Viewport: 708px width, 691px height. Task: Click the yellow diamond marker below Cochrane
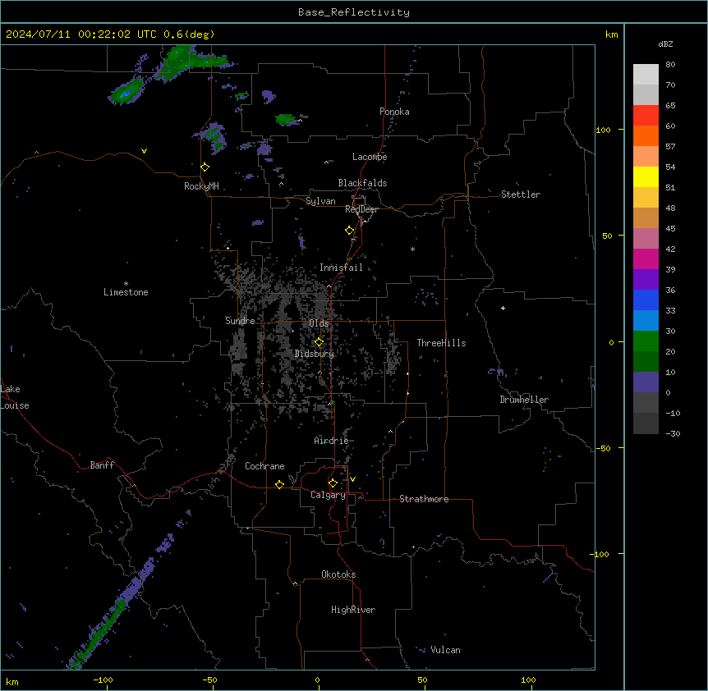tap(279, 484)
